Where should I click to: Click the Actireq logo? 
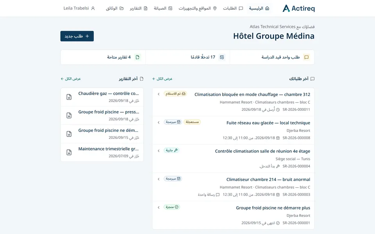[298, 8]
